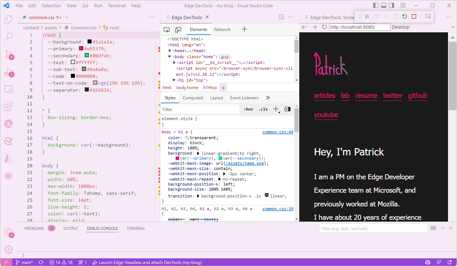This screenshot has width=457, height=266.
Task: Click the youtube link in the preview
Action: (x=326, y=115)
